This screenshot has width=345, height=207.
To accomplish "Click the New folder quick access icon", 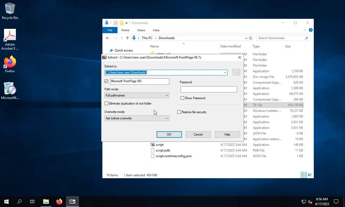I will (x=122, y=23).
